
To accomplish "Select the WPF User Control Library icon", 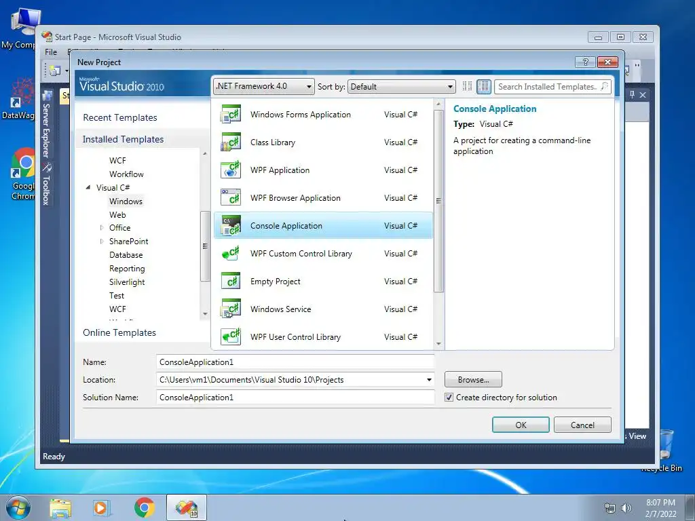I will tap(231, 336).
